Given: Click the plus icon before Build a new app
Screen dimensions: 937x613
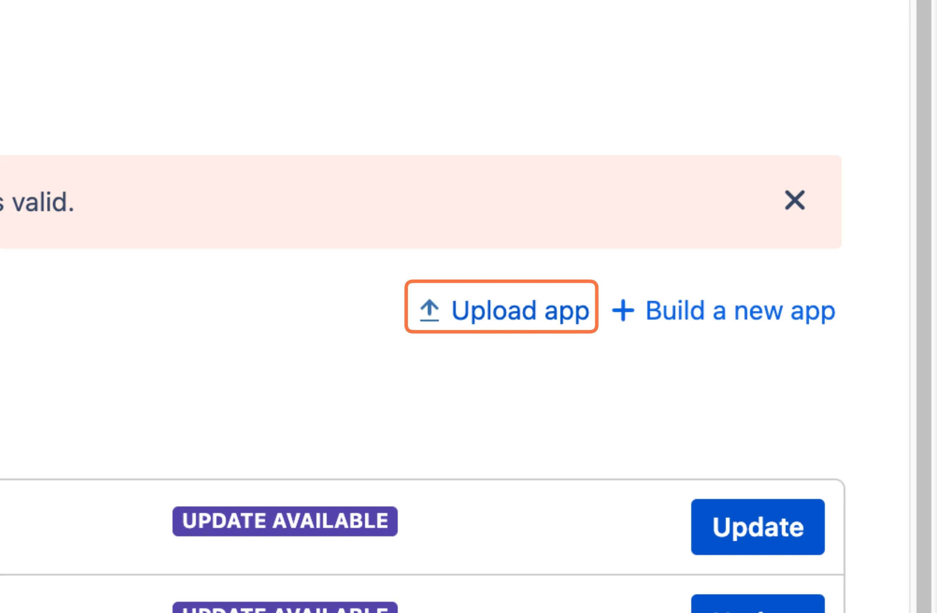Looking at the screenshot, I should [x=623, y=310].
